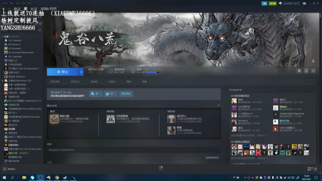The height and width of the screenshot is (181, 322).
Task: Click the Windows taskbar search icon
Action: coord(13,177)
